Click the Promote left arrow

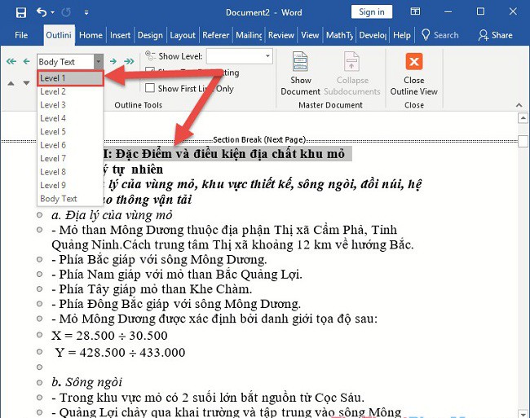pos(26,61)
